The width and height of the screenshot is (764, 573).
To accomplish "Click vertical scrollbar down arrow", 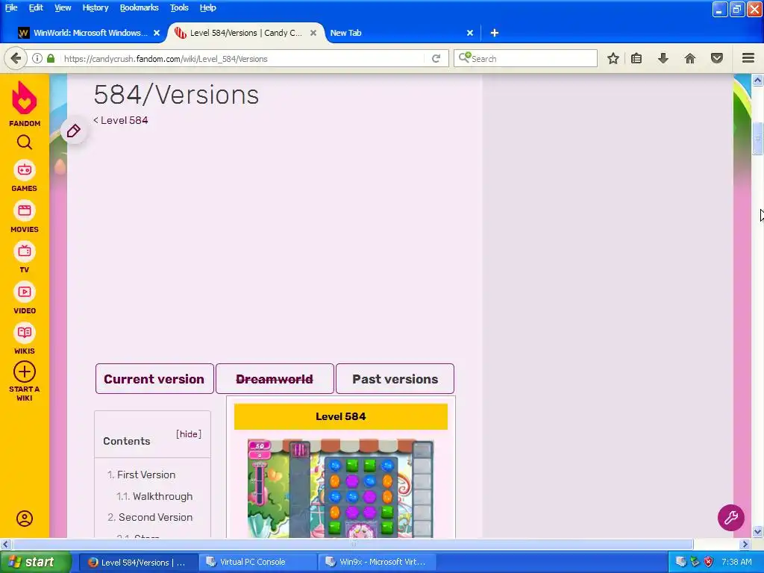I will [x=758, y=531].
